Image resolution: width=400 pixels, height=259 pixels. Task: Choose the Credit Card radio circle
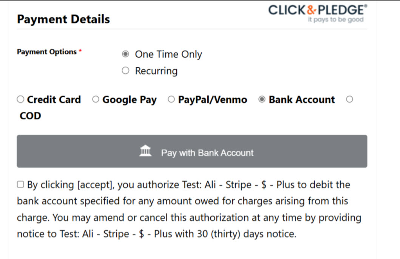point(20,99)
